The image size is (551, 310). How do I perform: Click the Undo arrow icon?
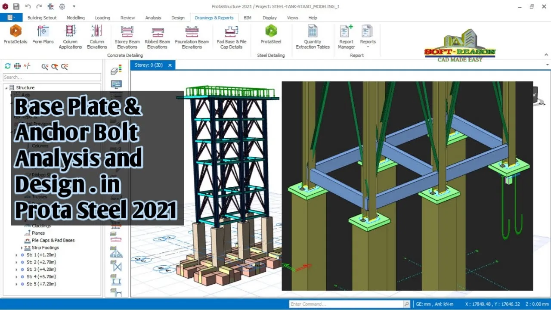click(x=28, y=6)
